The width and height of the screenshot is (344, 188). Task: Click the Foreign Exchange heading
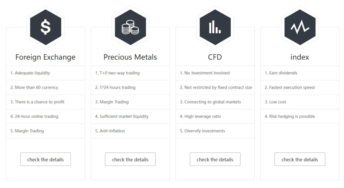45,57
